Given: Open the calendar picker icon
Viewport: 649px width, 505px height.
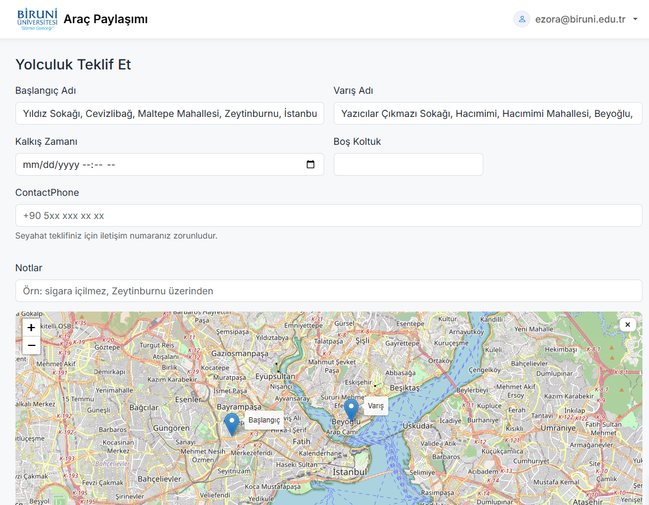Looking at the screenshot, I should click(311, 164).
